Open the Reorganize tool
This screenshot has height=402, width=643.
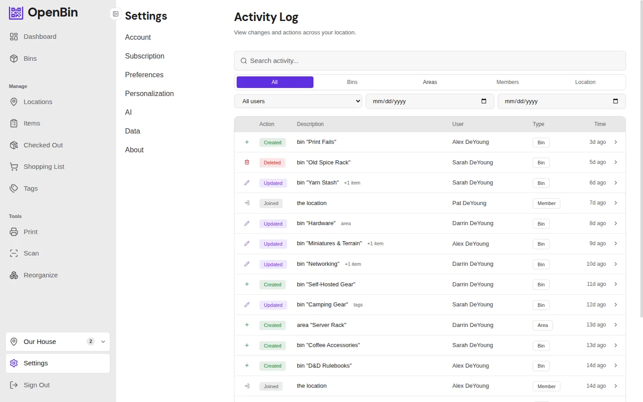[x=58, y=275]
